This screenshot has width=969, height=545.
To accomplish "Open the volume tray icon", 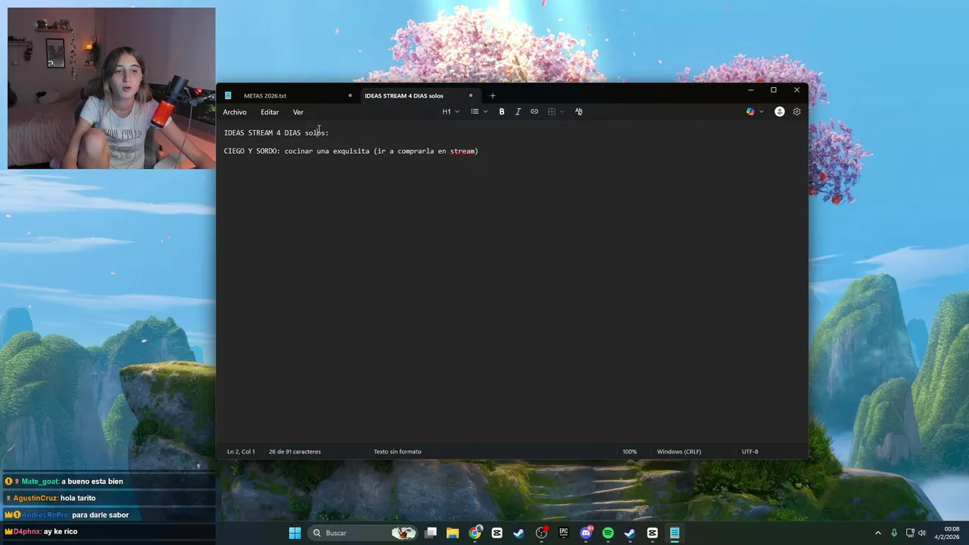I will coord(922,533).
